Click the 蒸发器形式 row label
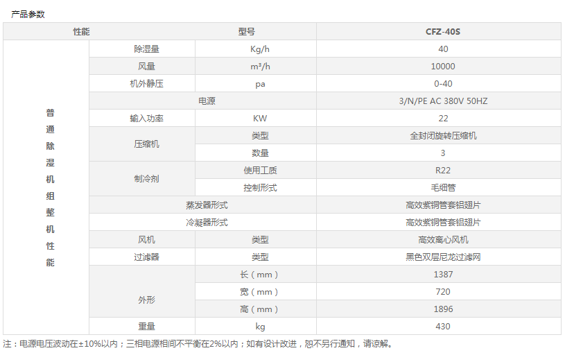565x362 pixels. tap(207, 205)
